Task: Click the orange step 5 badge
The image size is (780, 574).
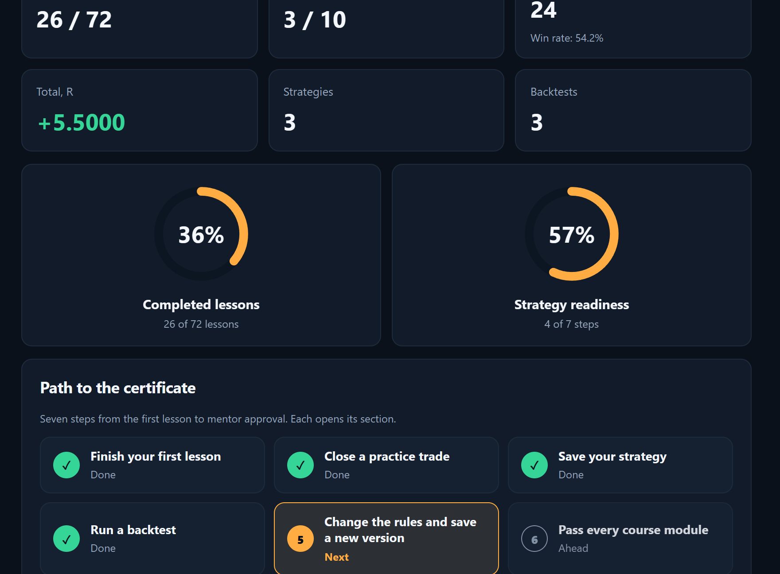Action: coord(300,539)
